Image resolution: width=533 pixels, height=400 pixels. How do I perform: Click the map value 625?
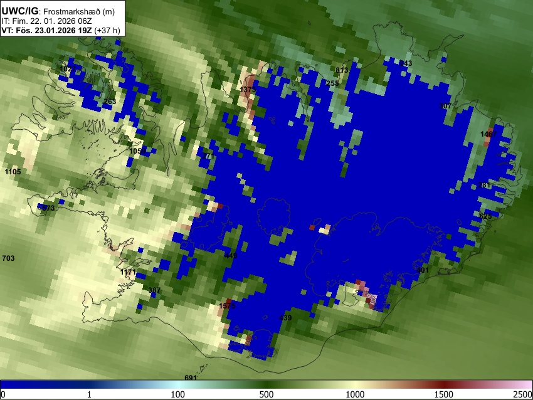(x=485, y=216)
